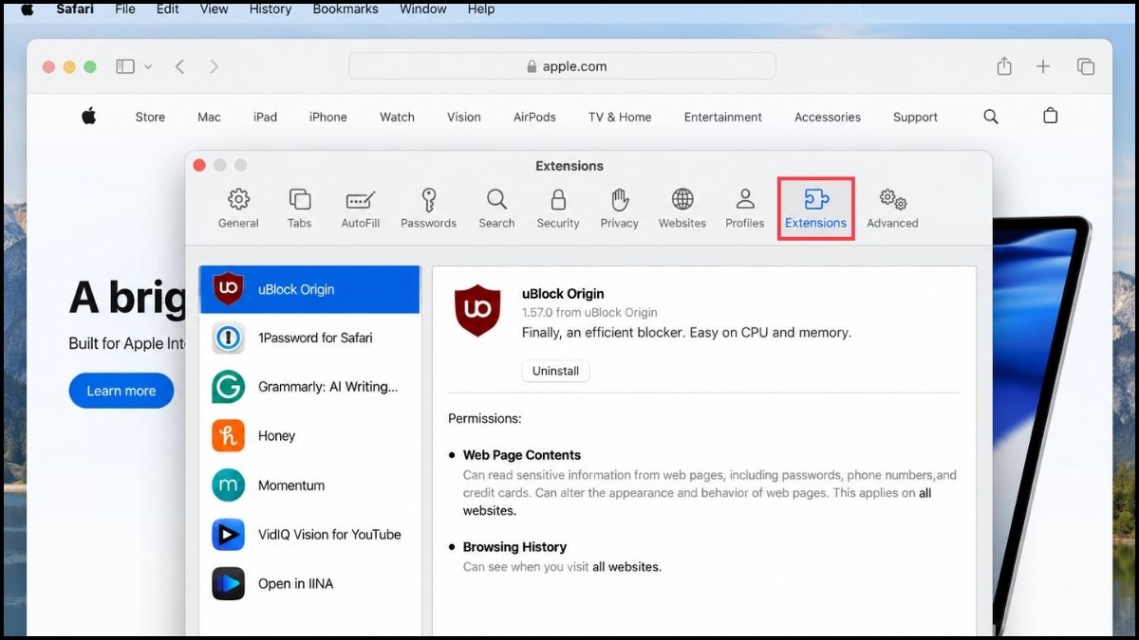Open the General preferences tab
The width and height of the screenshot is (1139, 640).
pyautogui.click(x=238, y=209)
